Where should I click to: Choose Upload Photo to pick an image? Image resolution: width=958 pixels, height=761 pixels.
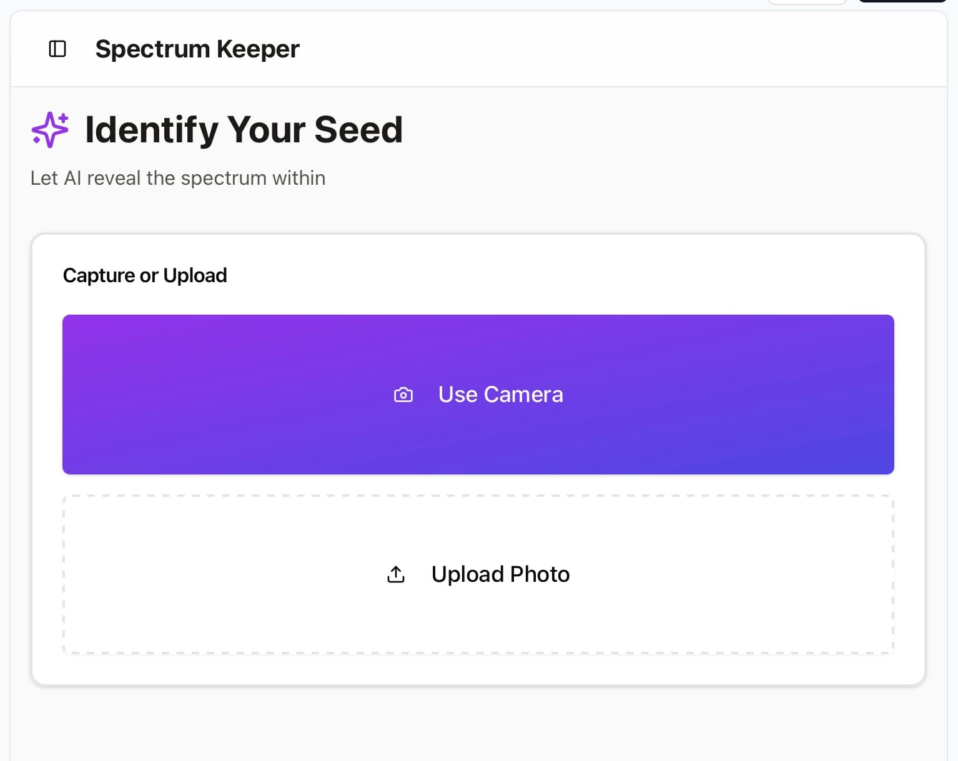tap(478, 574)
